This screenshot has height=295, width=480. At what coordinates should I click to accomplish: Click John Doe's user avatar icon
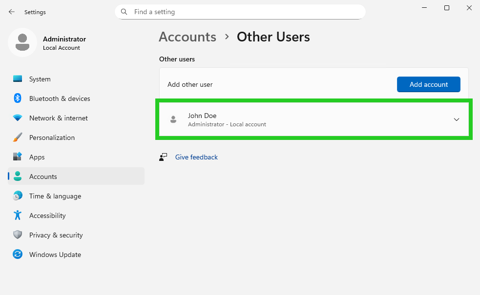[x=173, y=119]
